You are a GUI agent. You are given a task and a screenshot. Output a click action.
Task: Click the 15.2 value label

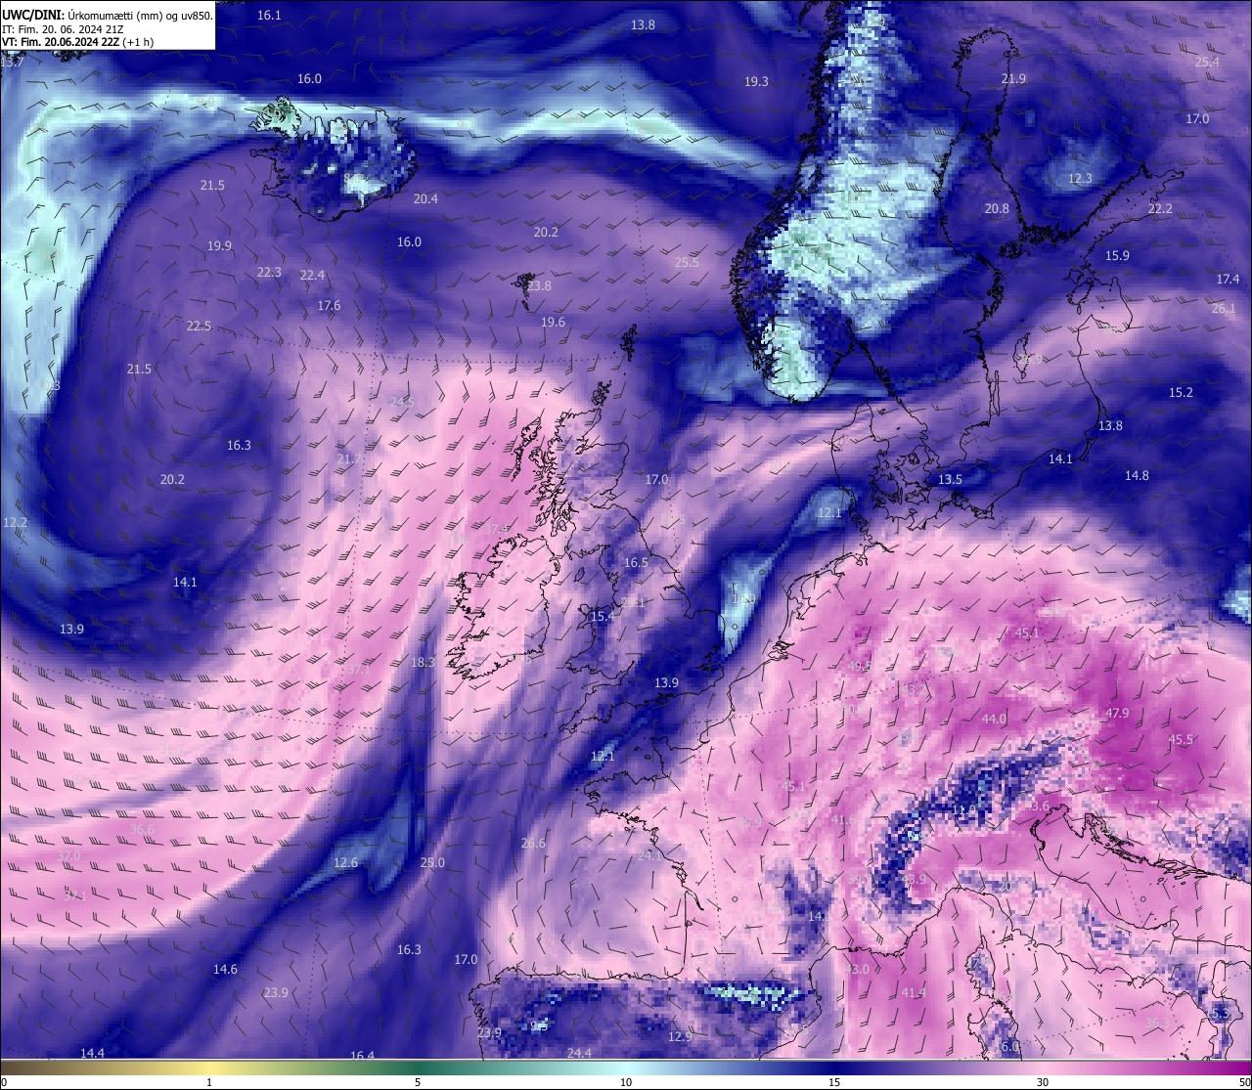coord(1181,393)
